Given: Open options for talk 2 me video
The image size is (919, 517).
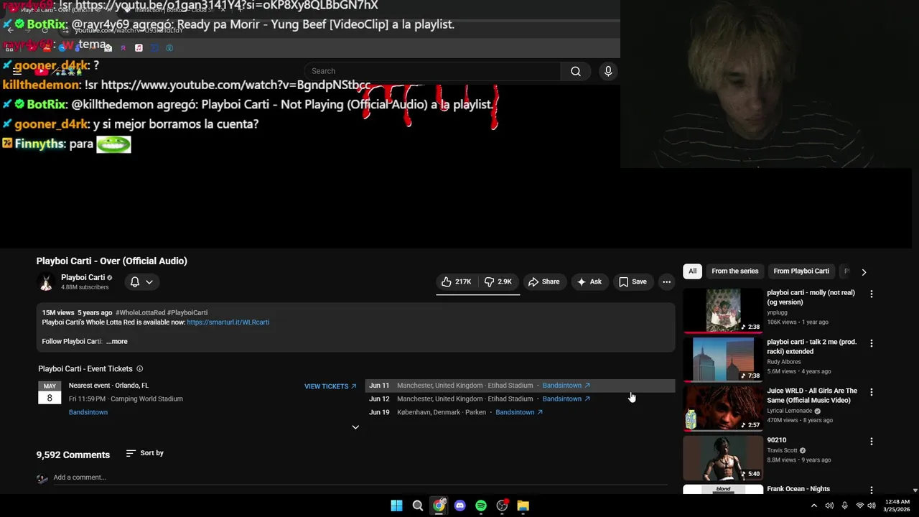Looking at the screenshot, I should [x=872, y=343].
